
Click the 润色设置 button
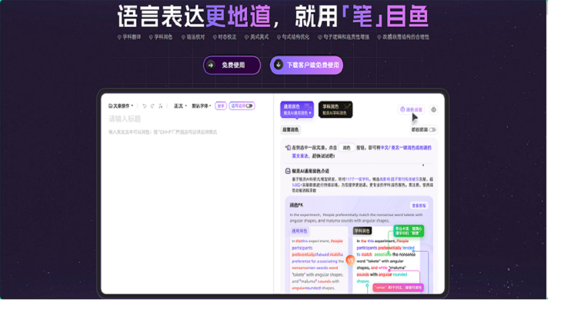[411, 109]
